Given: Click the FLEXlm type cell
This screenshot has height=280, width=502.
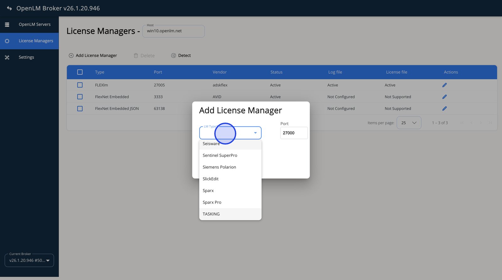Looking at the screenshot, I should pyautogui.click(x=101, y=85).
